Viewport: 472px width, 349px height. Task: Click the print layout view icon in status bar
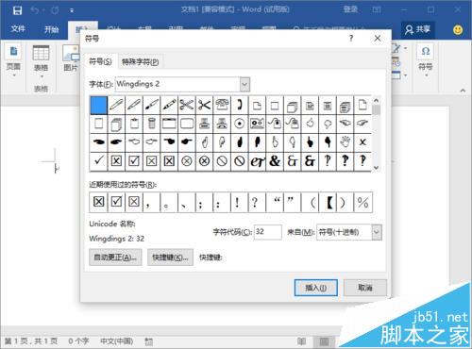[x=324, y=341]
